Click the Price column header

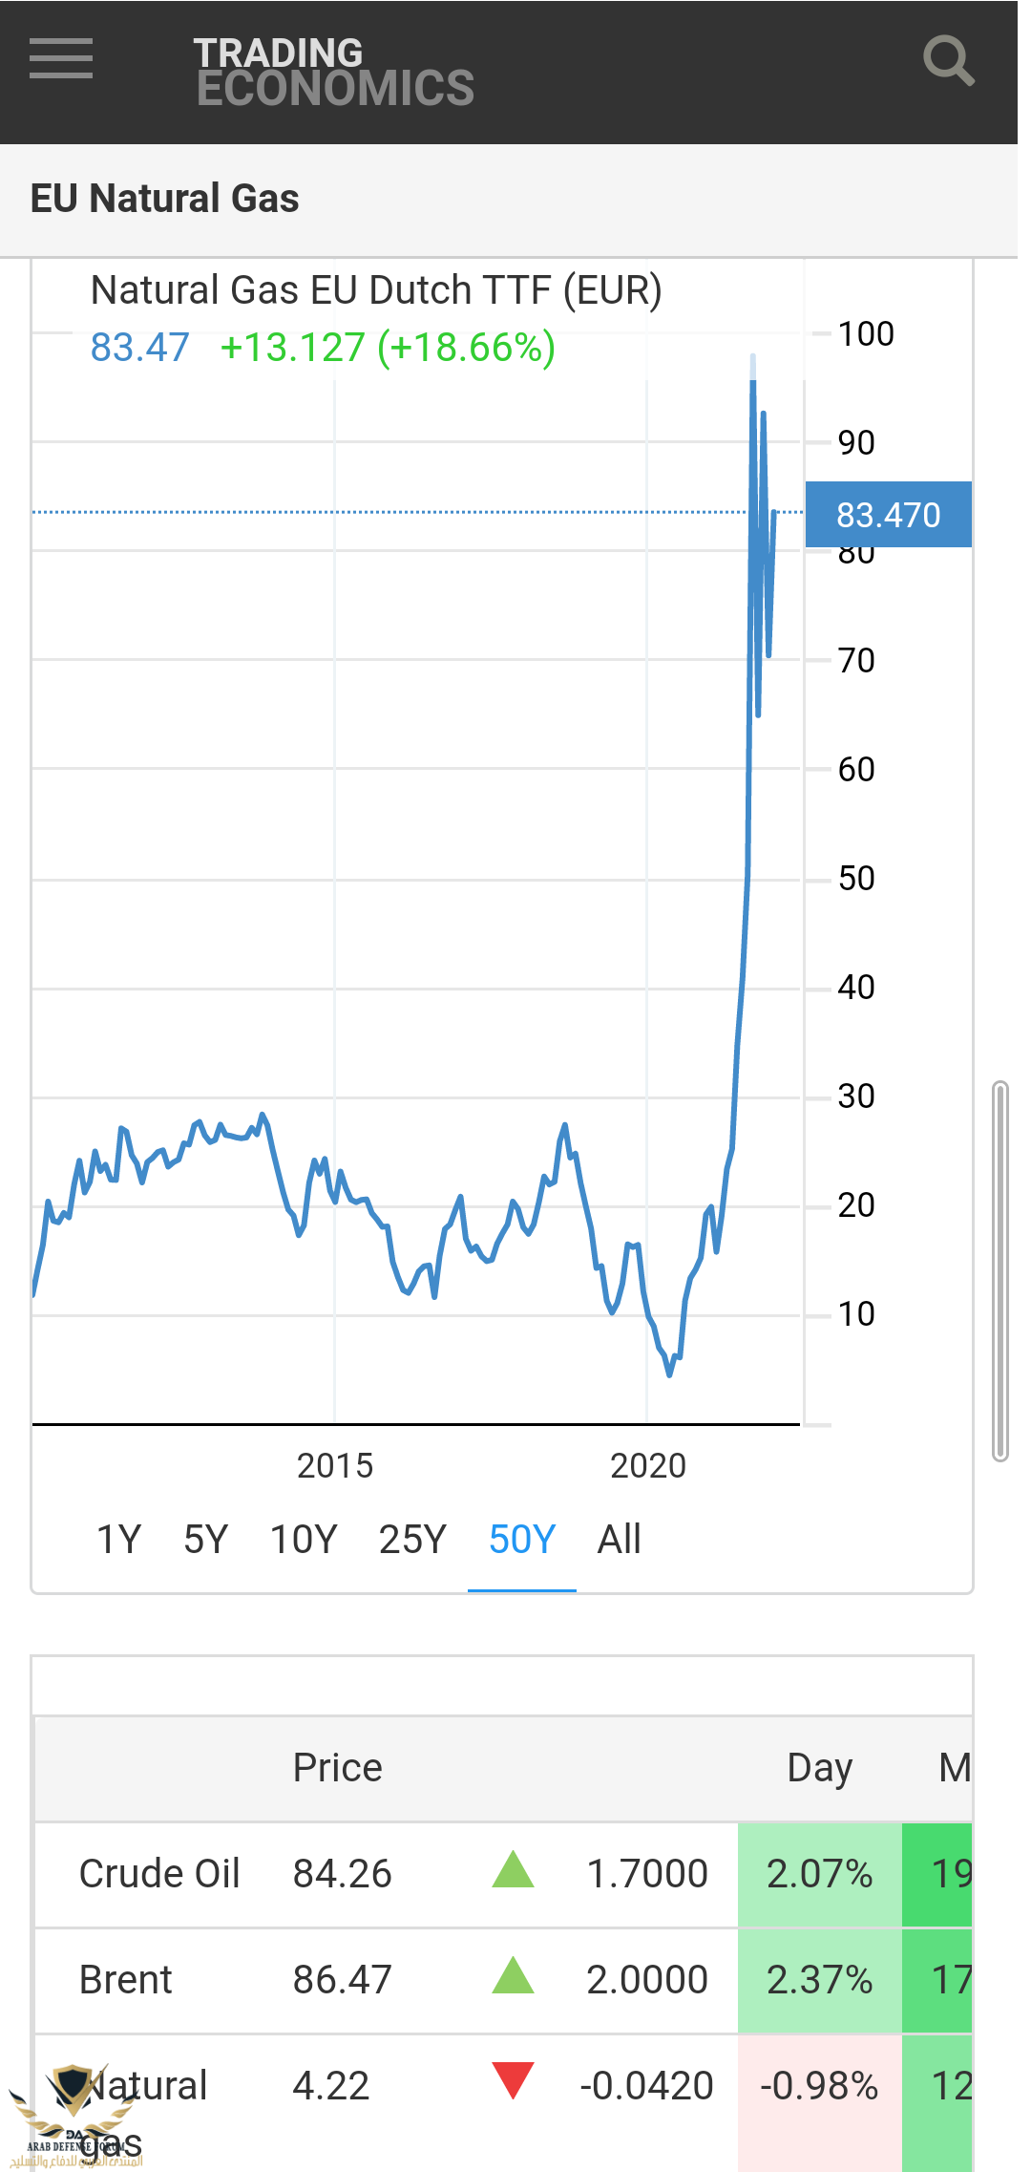coord(338,1768)
